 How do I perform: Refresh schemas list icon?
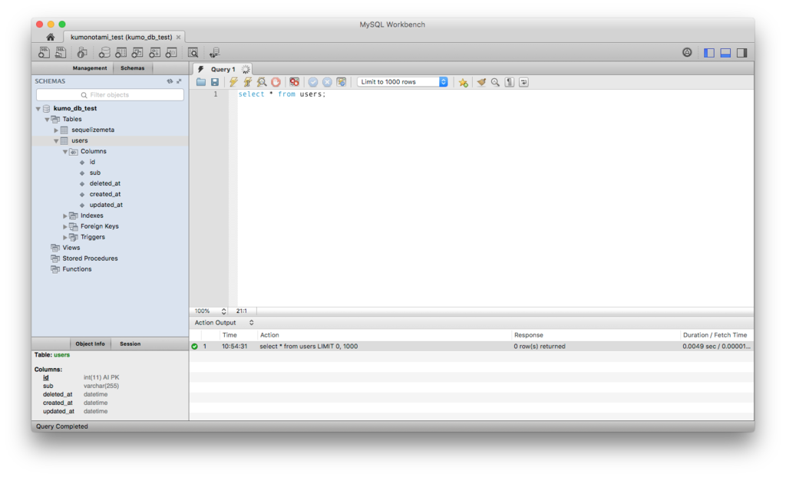click(170, 81)
